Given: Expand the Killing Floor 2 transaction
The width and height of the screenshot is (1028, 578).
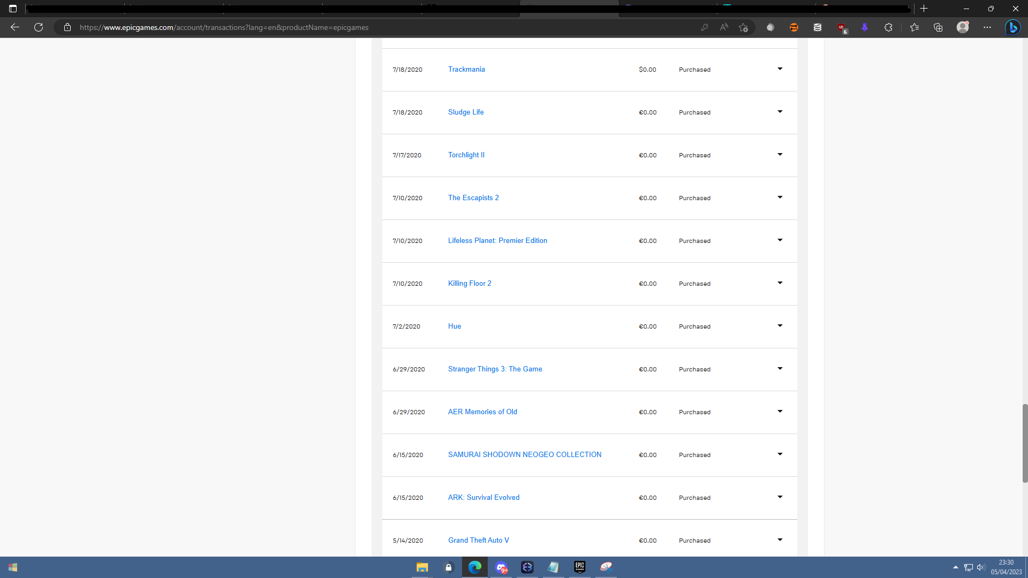Looking at the screenshot, I should (x=780, y=283).
